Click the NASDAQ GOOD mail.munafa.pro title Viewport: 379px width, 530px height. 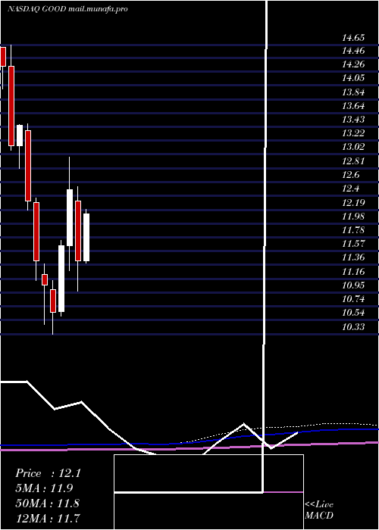(x=67, y=9)
